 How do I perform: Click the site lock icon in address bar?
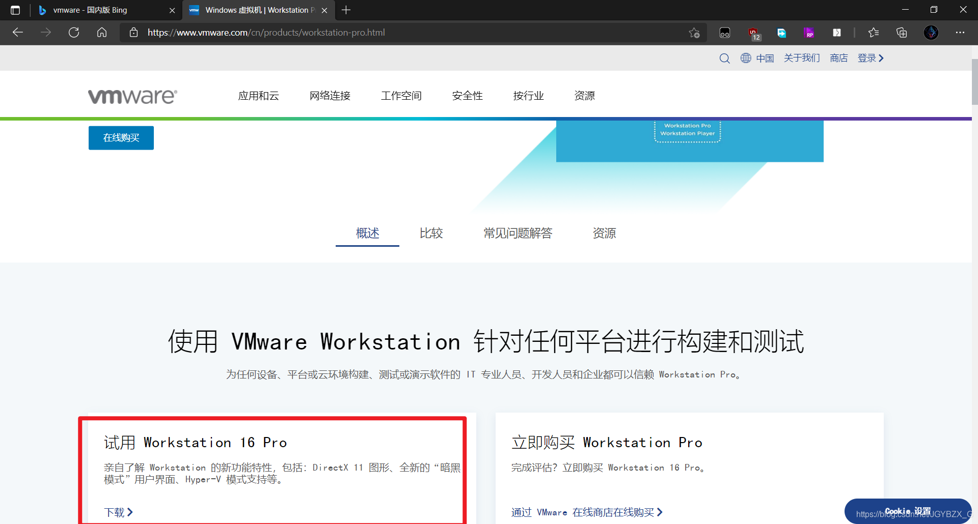[x=133, y=33]
